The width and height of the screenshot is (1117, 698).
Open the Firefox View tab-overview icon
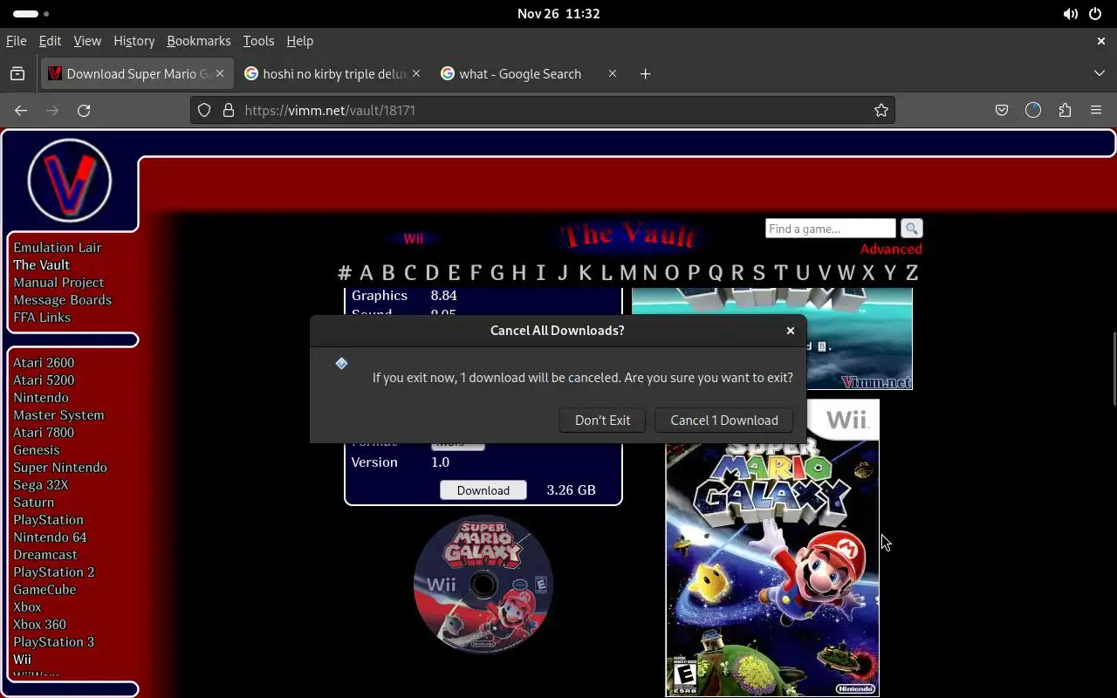[17, 74]
